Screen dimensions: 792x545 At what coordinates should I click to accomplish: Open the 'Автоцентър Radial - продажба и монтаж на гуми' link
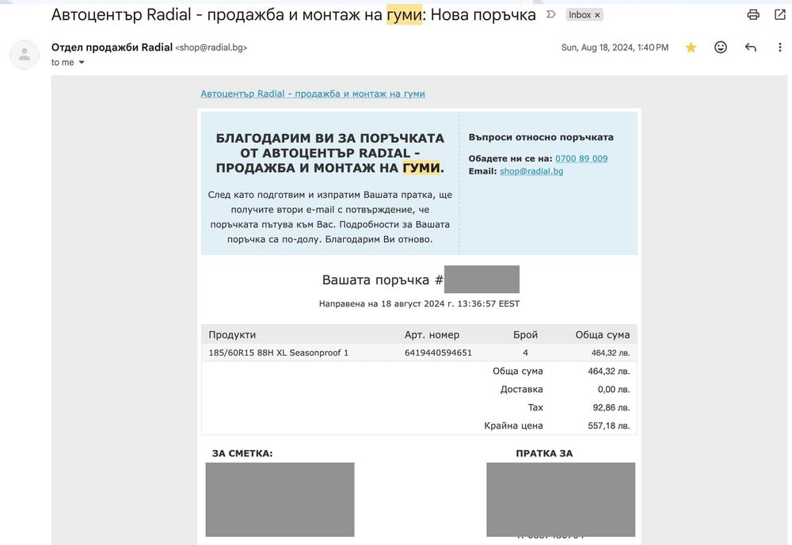point(313,93)
